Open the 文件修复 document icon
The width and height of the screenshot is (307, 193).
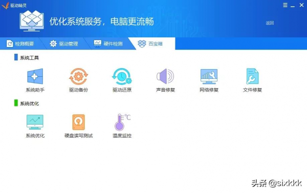click(x=252, y=76)
